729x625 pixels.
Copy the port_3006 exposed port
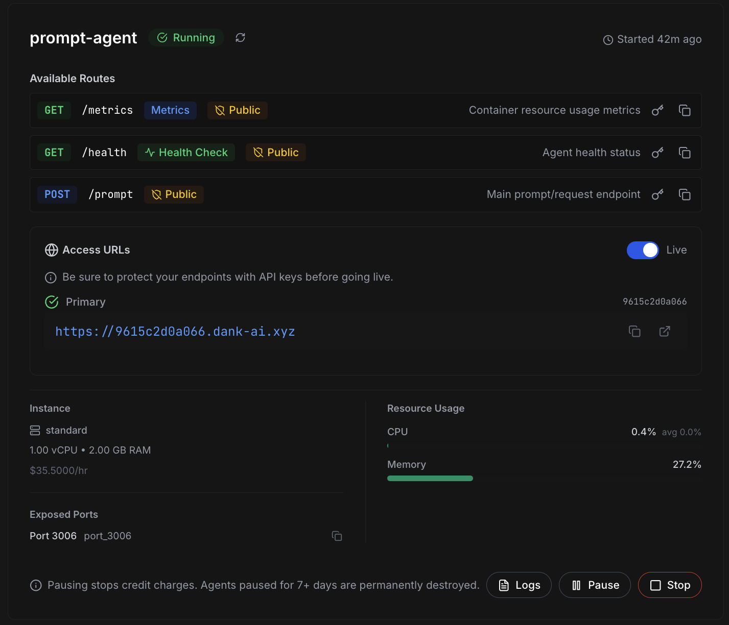(336, 536)
